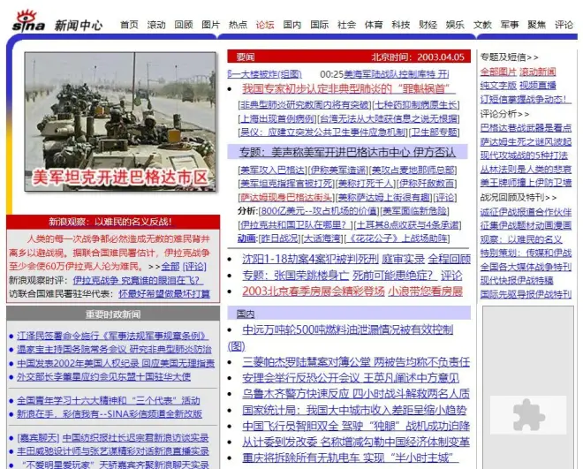Click the Sina eye logo
The image size is (583, 469).
[28, 21]
